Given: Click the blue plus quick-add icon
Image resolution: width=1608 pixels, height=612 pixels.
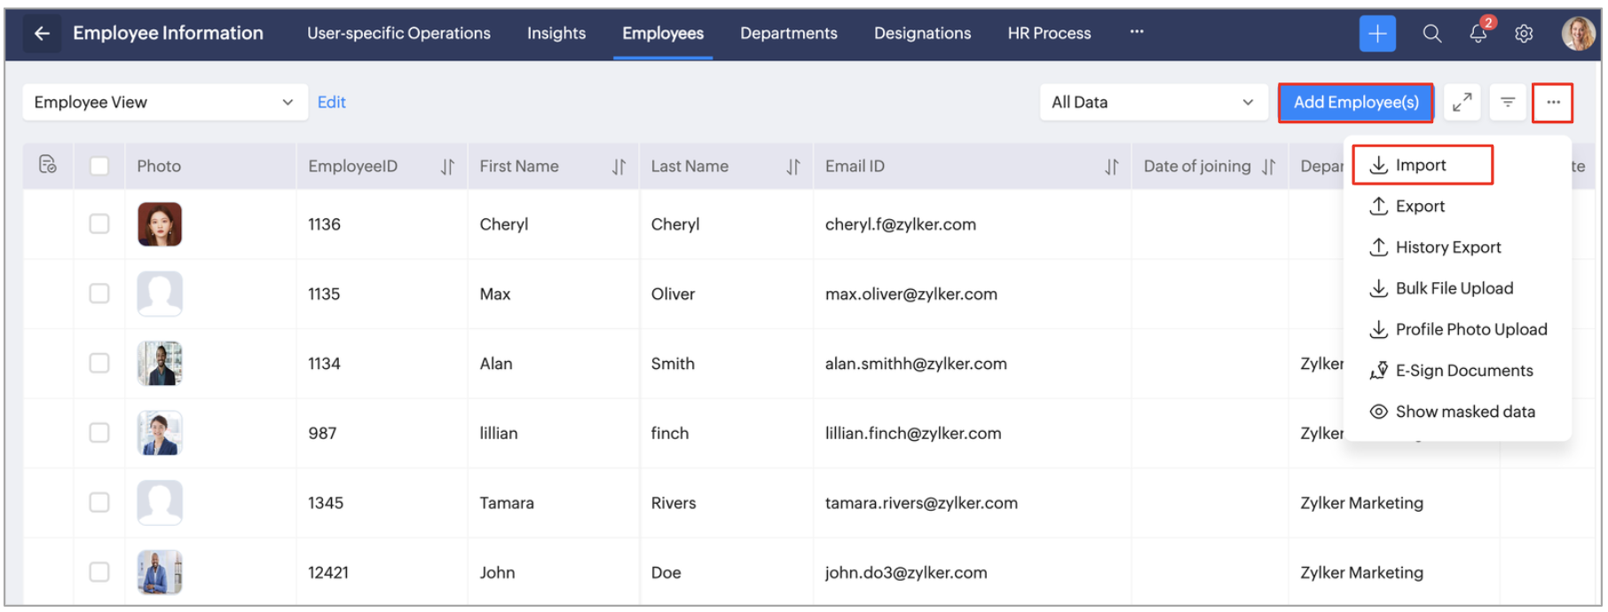Looking at the screenshot, I should click(1376, 34).
